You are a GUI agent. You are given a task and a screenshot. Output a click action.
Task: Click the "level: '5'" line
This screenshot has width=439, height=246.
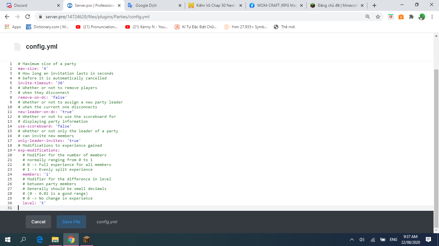pyautogui.click(x=34, y=203)
